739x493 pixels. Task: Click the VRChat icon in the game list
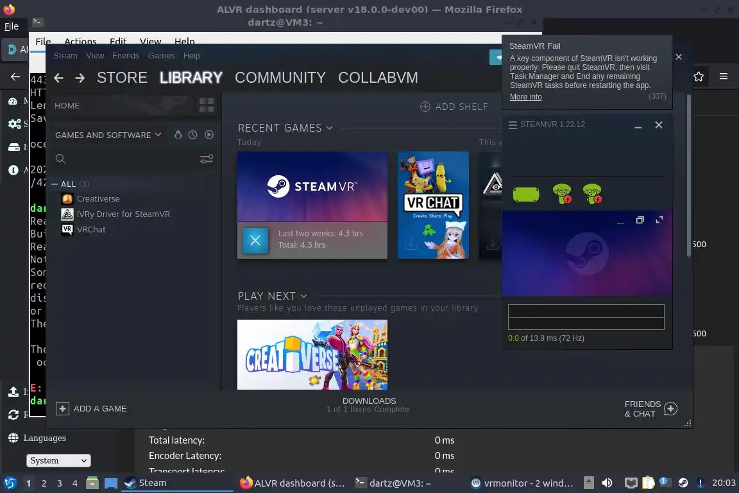[67, 230]
